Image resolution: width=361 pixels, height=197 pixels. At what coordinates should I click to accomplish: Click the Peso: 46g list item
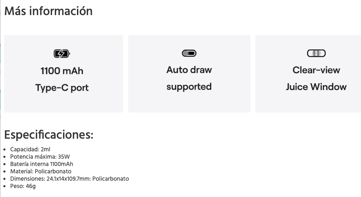click(x=23, y=186)
